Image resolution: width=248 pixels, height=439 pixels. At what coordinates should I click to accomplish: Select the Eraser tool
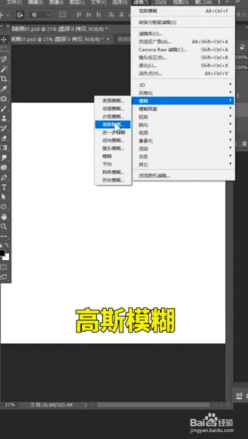click(x=4, y=138)
